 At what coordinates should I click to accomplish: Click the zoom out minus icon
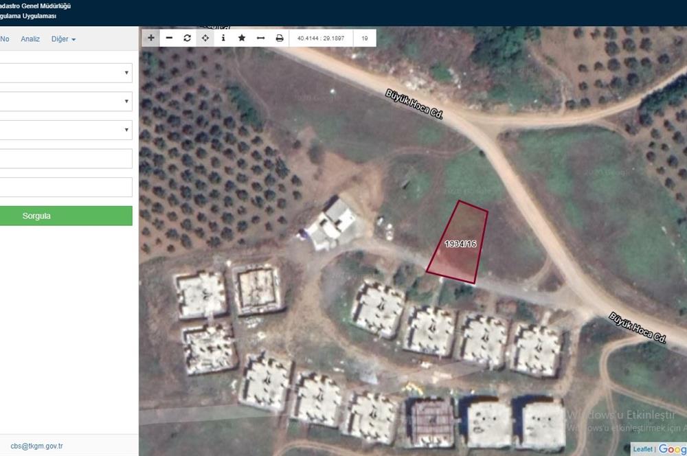click(169, 38)
